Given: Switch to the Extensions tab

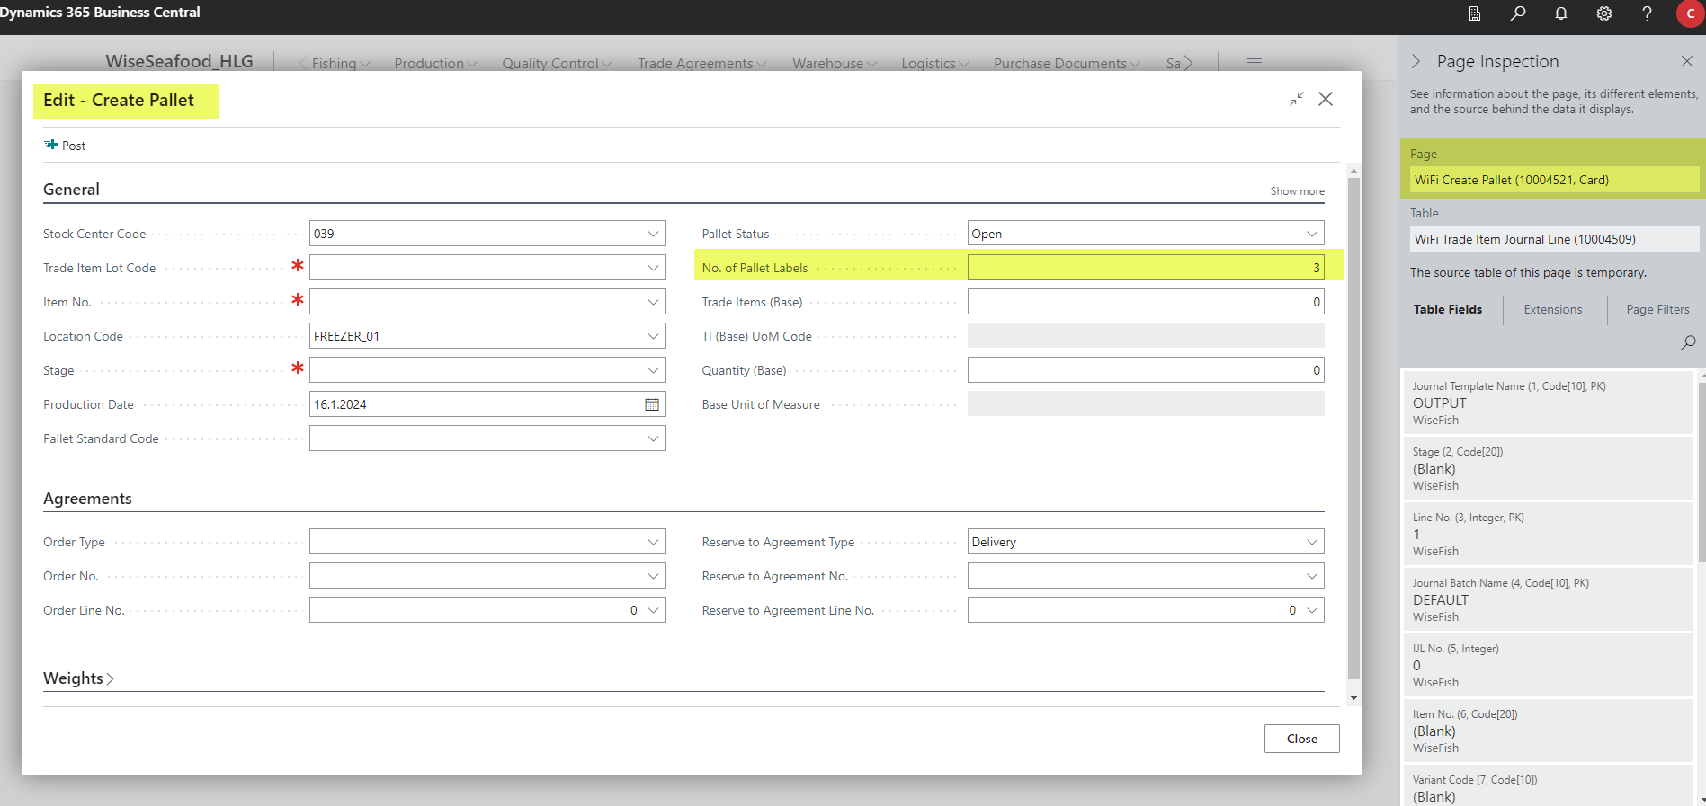Looking at the screenshot, I should [x=1552, y=309].
